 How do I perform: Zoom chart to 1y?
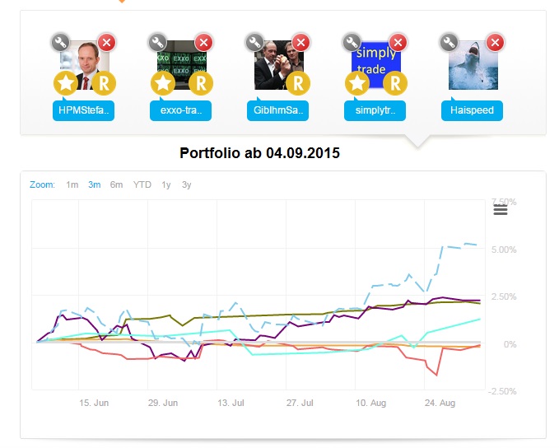(166, 184)
